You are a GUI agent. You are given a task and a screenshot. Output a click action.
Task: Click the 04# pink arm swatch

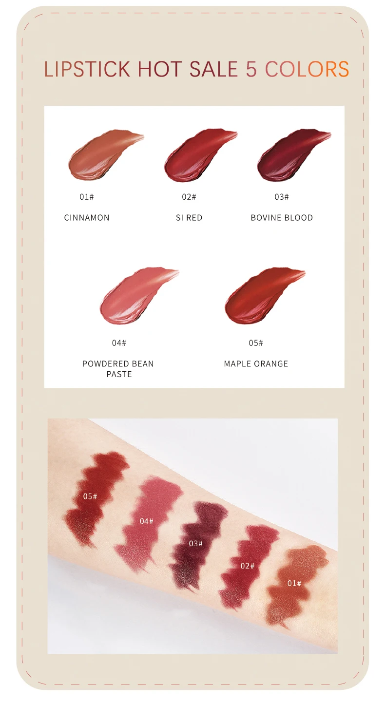click(148, 523)
